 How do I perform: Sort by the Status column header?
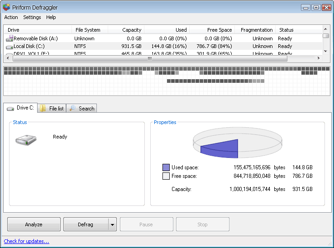point(299,30)
